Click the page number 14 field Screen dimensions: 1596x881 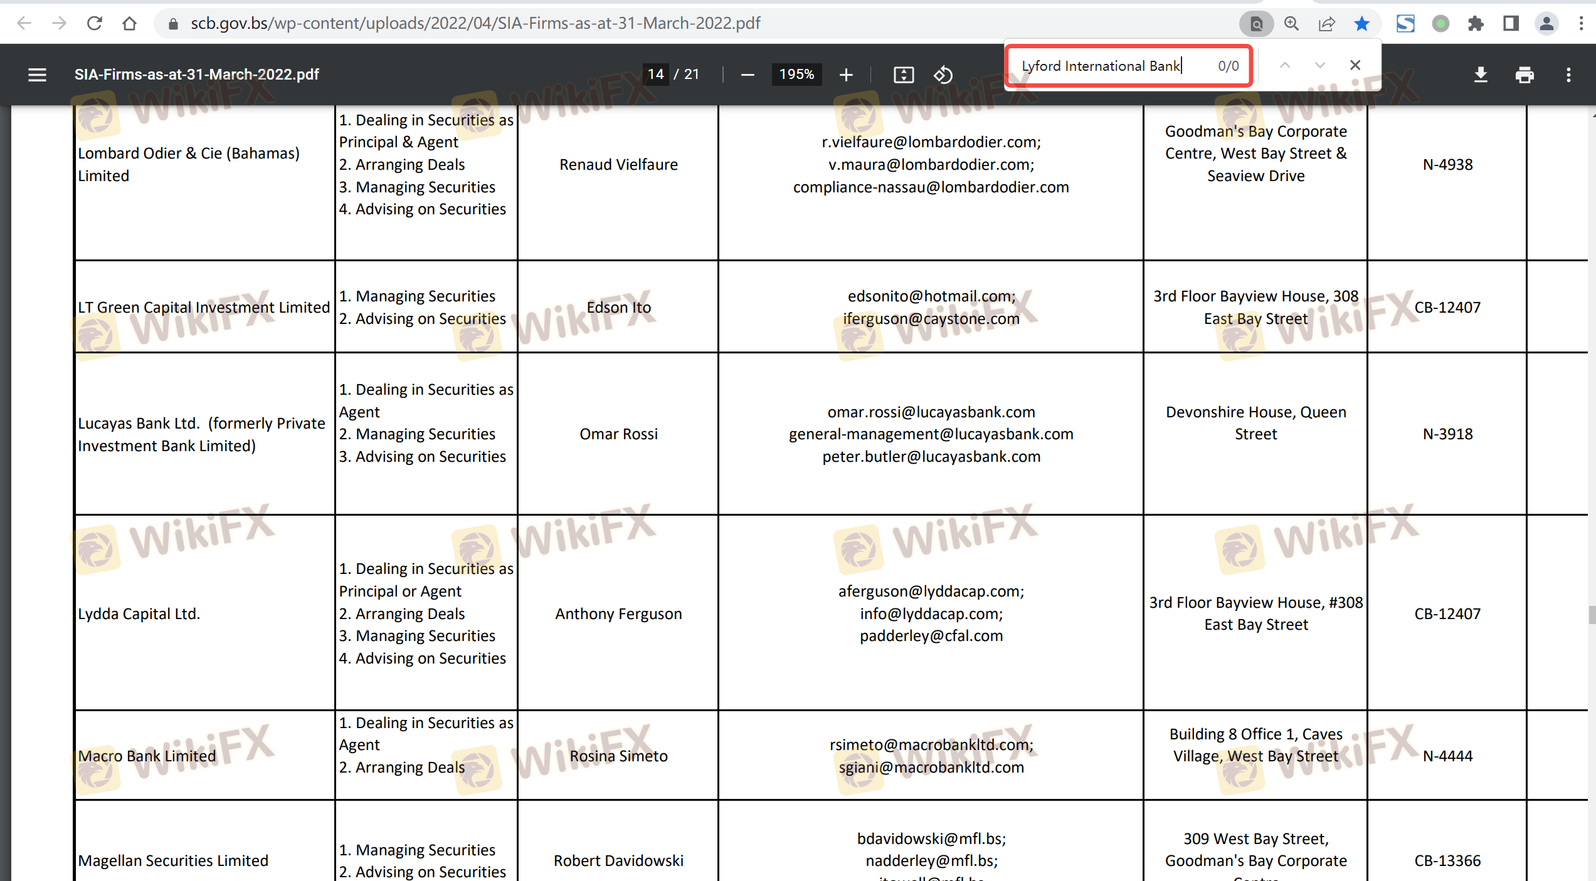click(655, 74)
